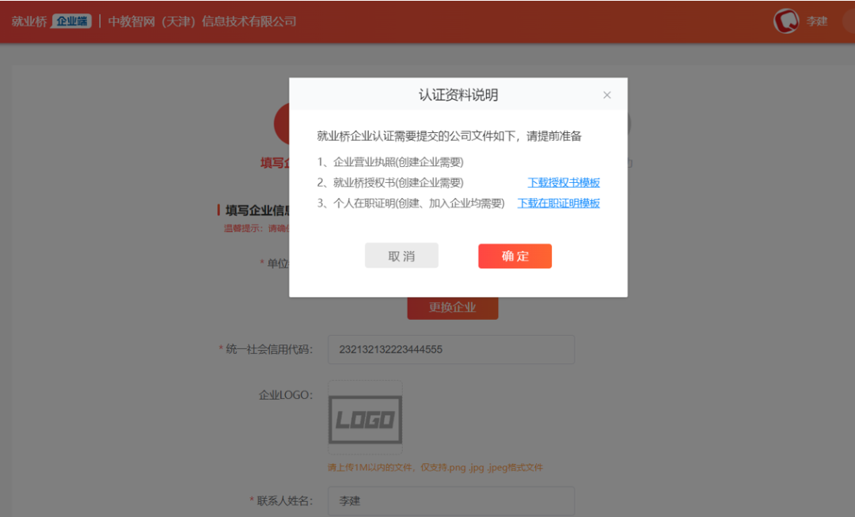
Task: Click the 企业营业执照 list item text
Action: 390,162
